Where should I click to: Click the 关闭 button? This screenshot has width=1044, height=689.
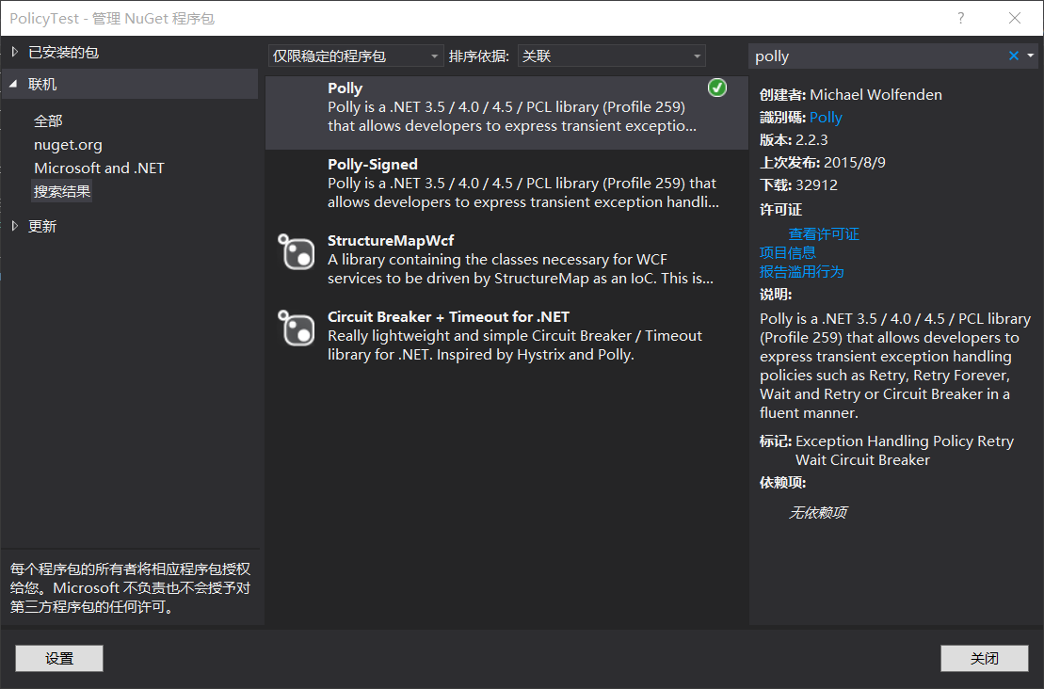[984, 658]
